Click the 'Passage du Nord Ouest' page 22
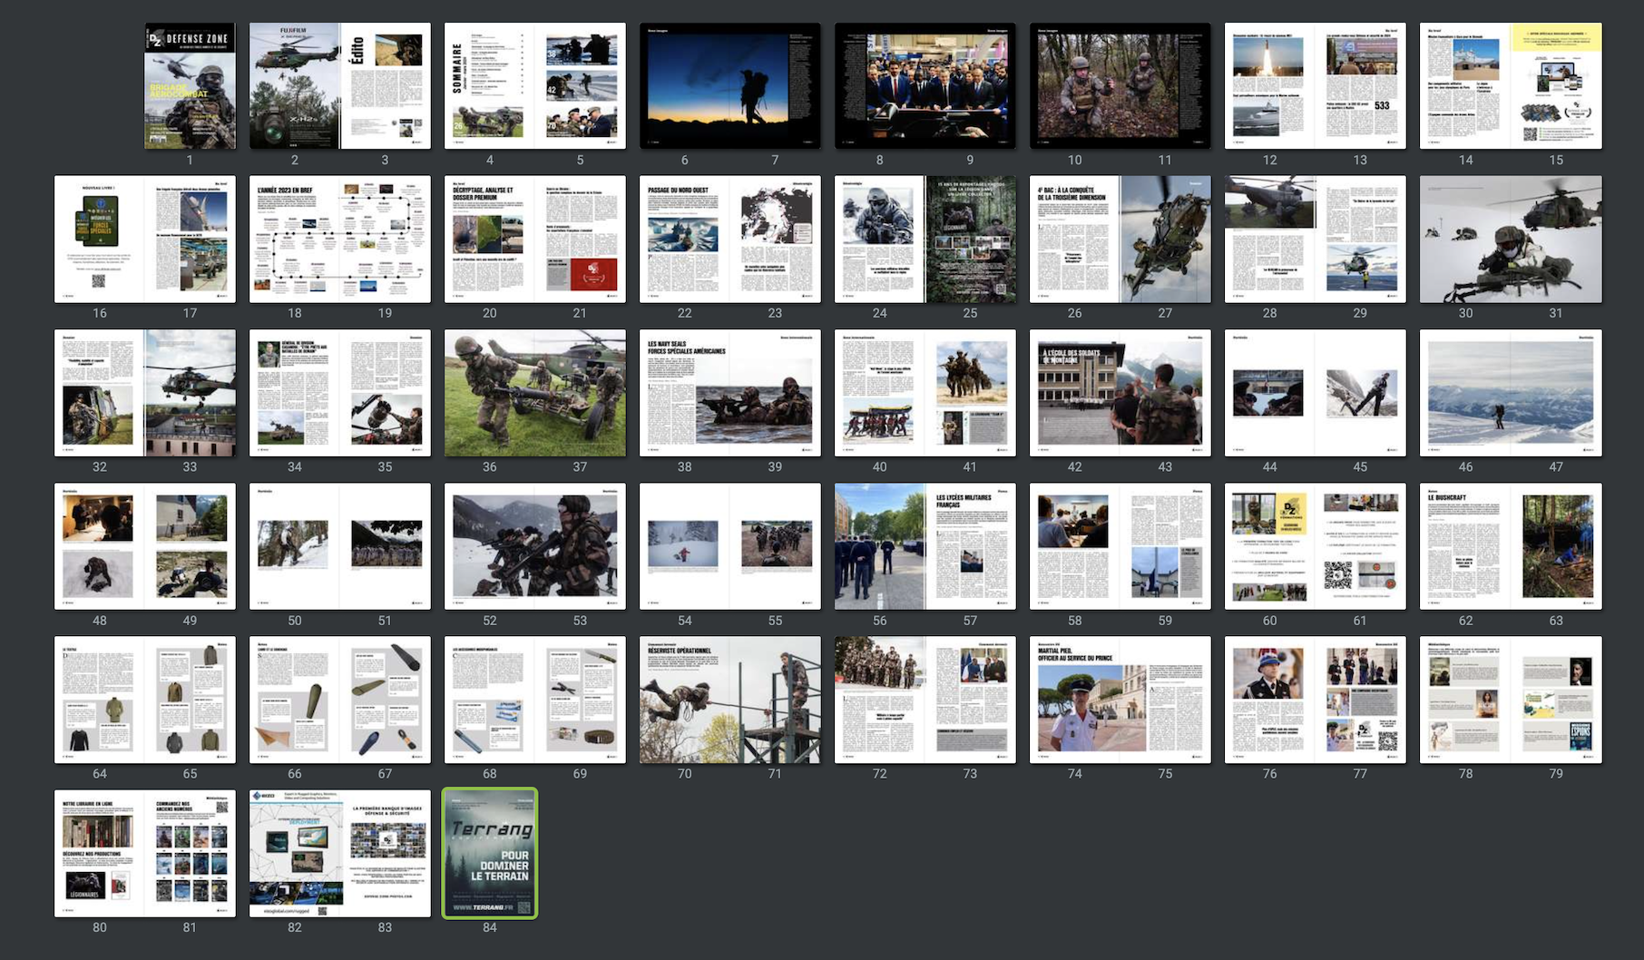The width and height of the screenshot is (1644, 960). point(685,240)
